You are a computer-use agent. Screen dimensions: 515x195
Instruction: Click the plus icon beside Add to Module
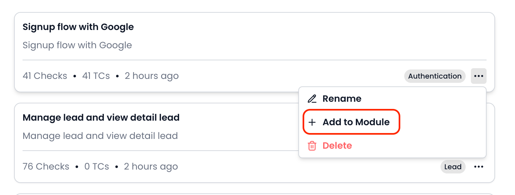312,122
